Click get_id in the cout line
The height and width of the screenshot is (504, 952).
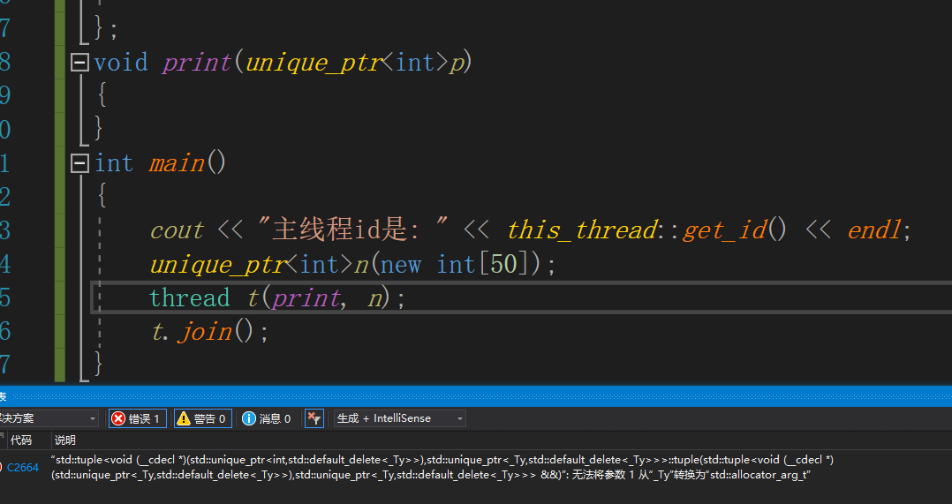click(725, 230)
